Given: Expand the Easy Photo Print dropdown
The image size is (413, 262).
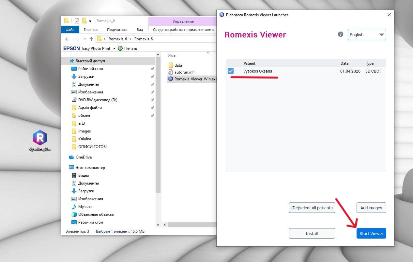Looking at the screenshot, I should tap(114, 48).
